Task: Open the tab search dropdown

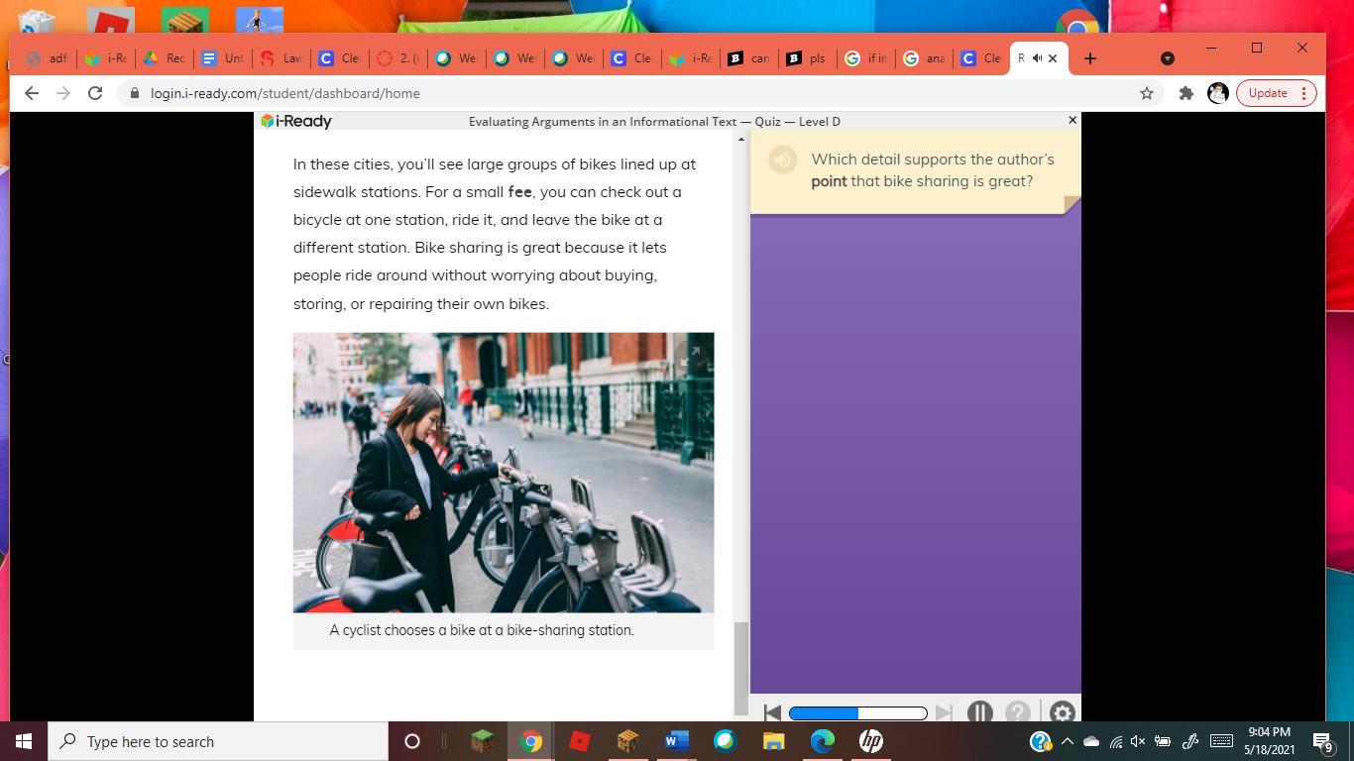Action: click(1168, 58)
